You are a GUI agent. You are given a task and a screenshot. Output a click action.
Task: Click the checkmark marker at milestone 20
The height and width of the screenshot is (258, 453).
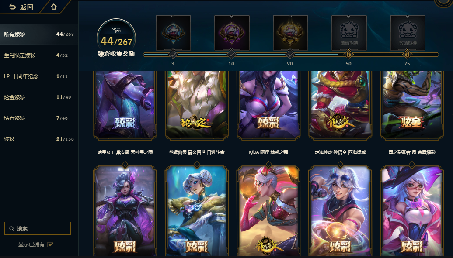290,54
